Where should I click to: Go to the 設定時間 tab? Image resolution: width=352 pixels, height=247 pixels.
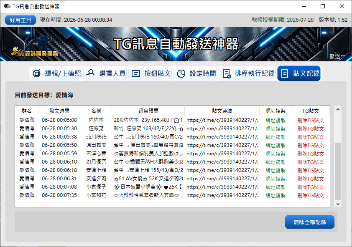click(x=195, y=73)
